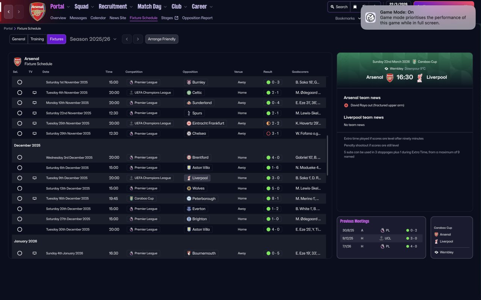The image size is (481, 300).
Task: Select the radio button for the Wolves fixture
Action: click(20, 188)
